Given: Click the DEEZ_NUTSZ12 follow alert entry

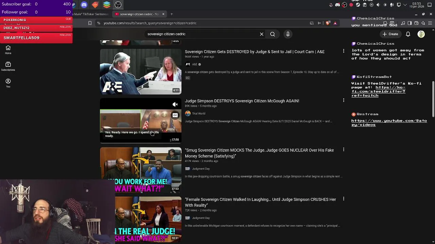Looking at the screenshot, I should [36, 28].
